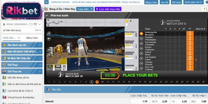Click the search magnifier icon in top bar
This screenshot has height=104, width=208.
[x=47, y=2]
